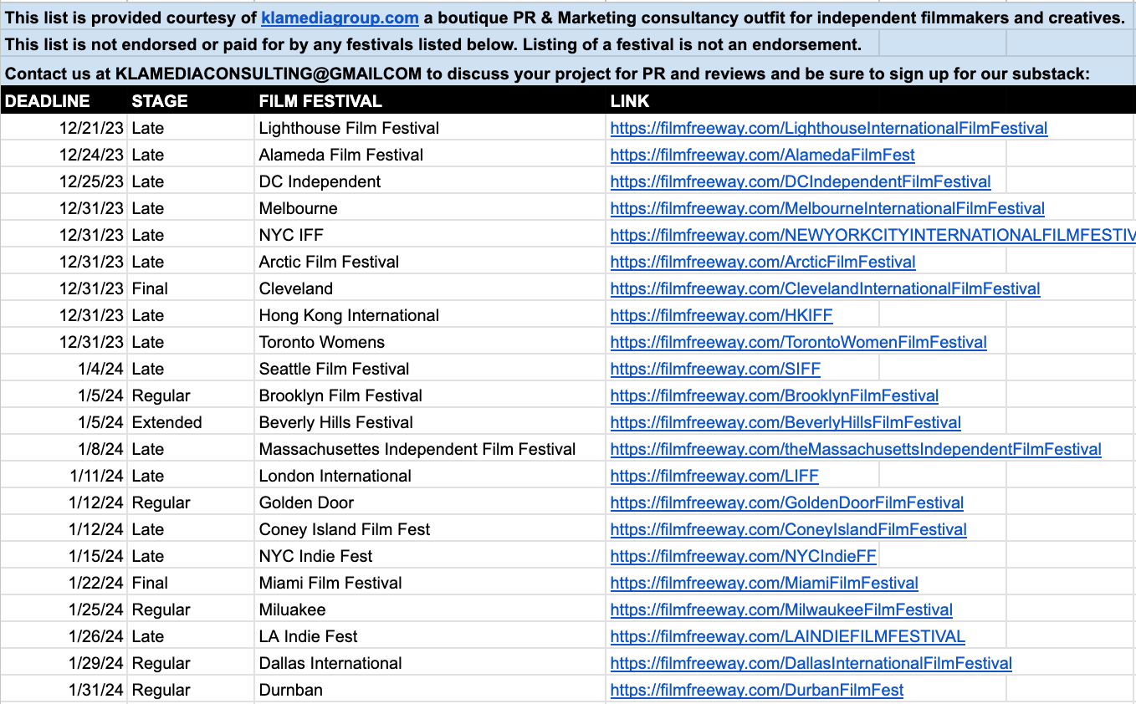The image size is (1136, 704).
Task: Open the SIFF FilmFreeway link
Action: coord(715,369)
